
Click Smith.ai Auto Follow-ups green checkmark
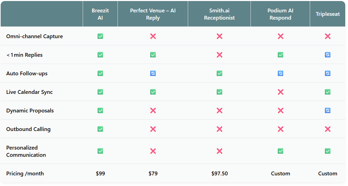point(219,73)
